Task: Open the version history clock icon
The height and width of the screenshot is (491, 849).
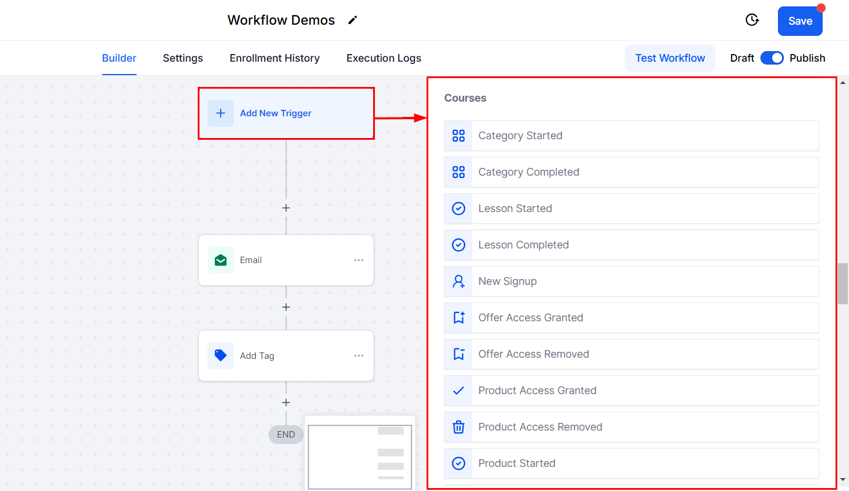Action: pyautogui.click(x=752, y=20)
